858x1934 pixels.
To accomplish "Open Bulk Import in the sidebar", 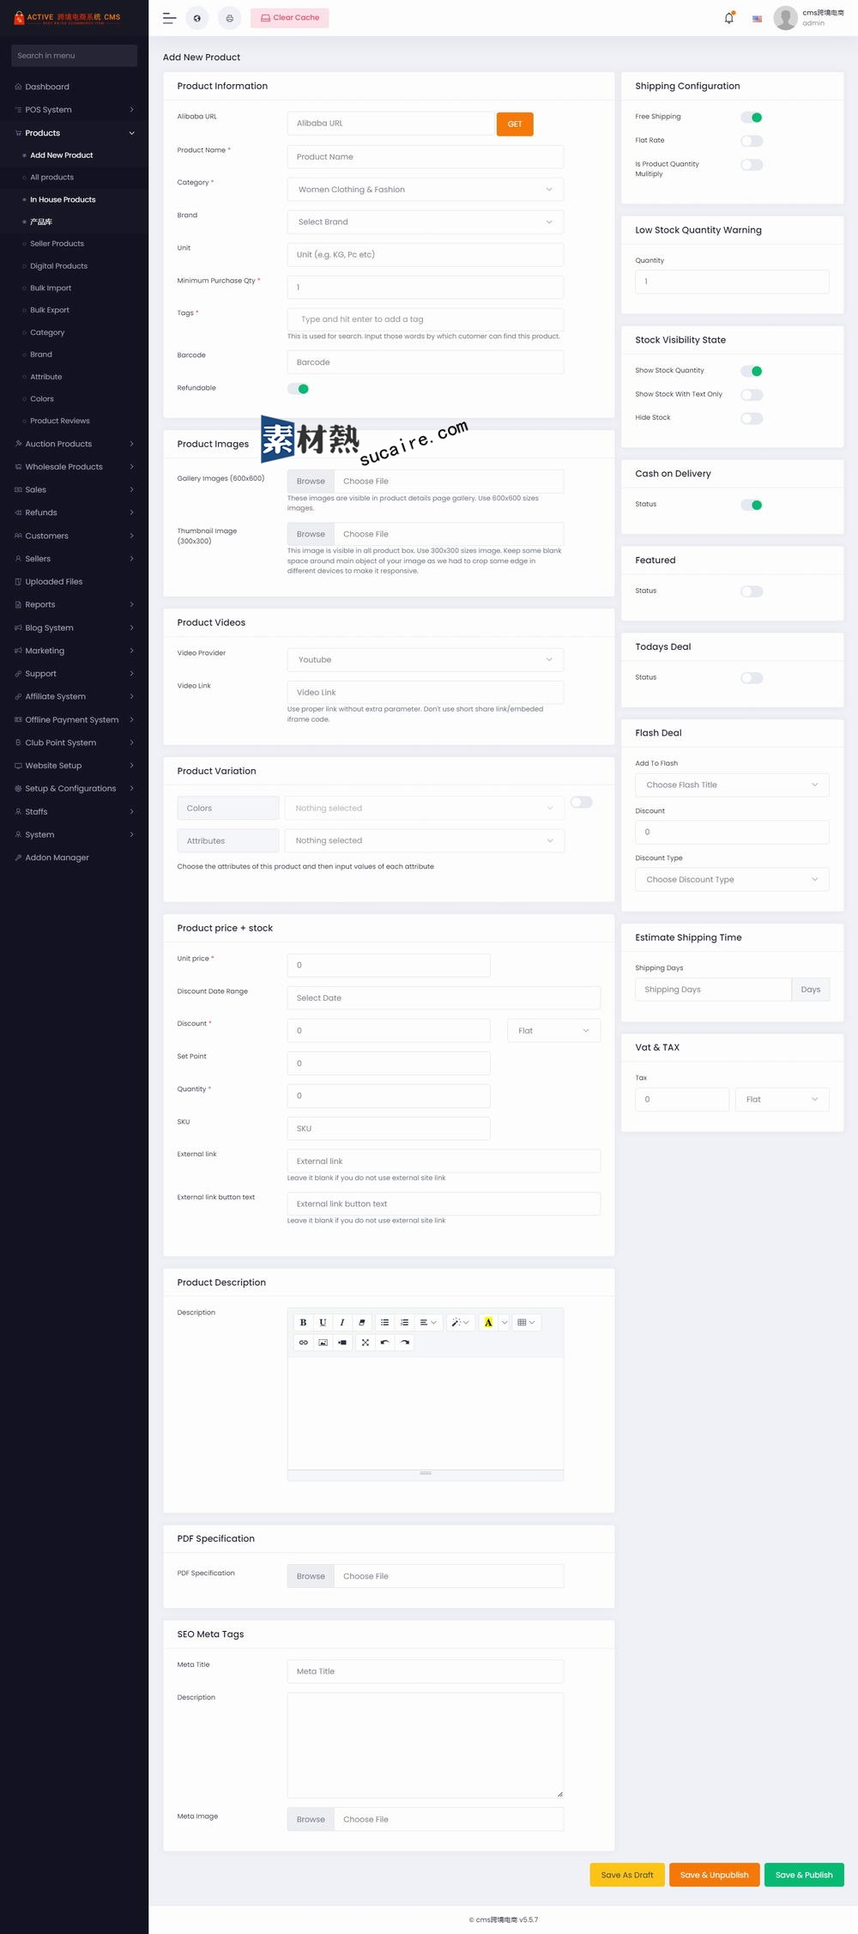I will [51, 288].
